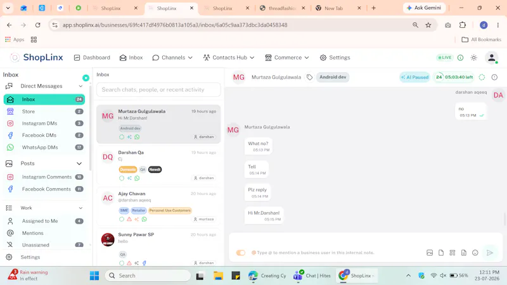Show hidden icons in the system tray
The image size is (507, 285).
408,275
